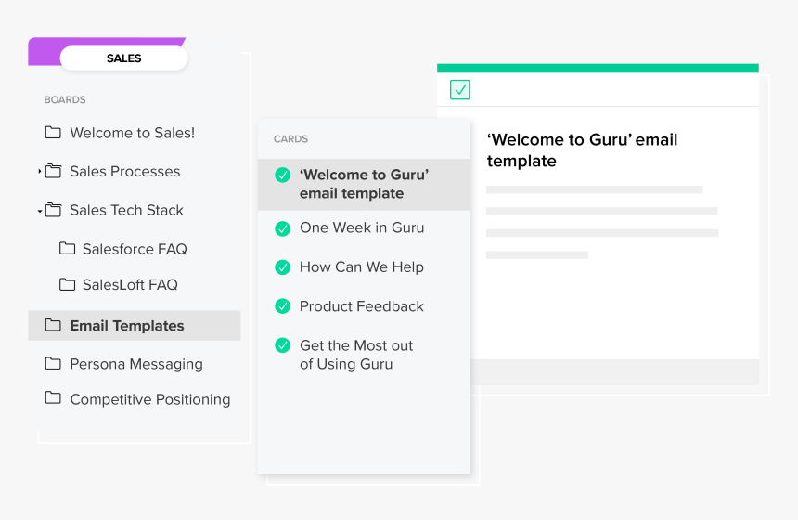Click the card title 'Welcome to Guru' email template
798x520 pixels.
tap(582, 150)
